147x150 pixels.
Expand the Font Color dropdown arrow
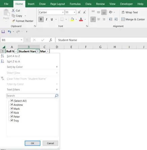pos(85,19)
